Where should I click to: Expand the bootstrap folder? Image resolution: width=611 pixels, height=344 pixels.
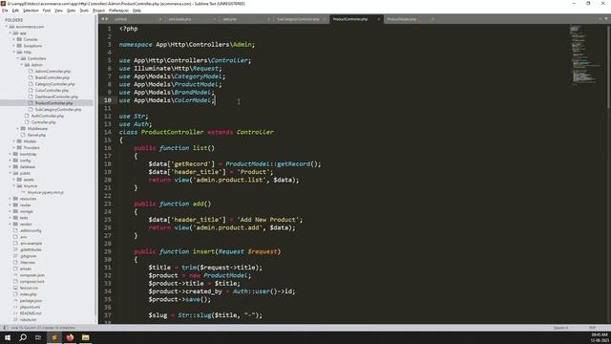tap(11, 154)
